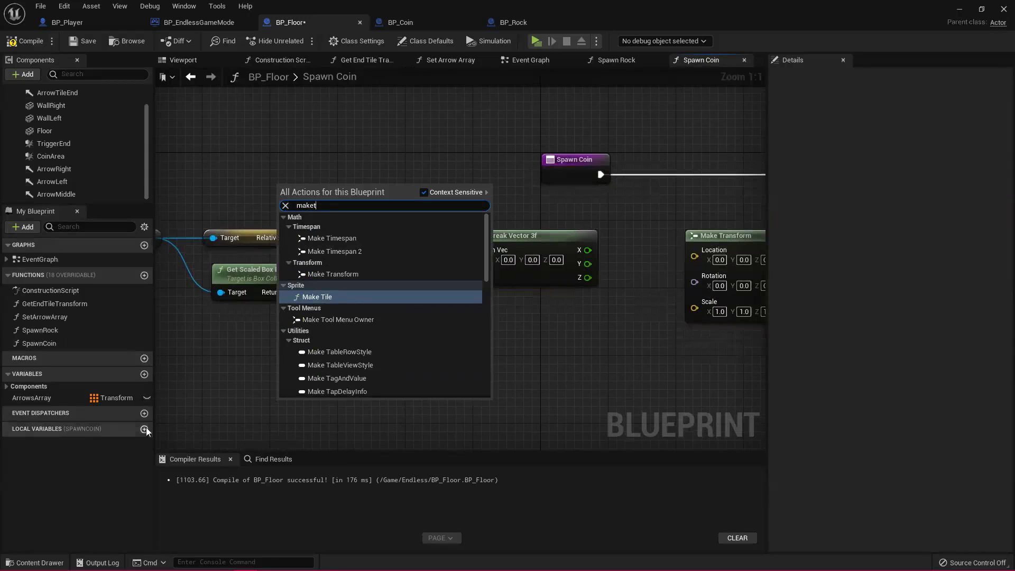Click Clear in compiler results

point(737,538)
